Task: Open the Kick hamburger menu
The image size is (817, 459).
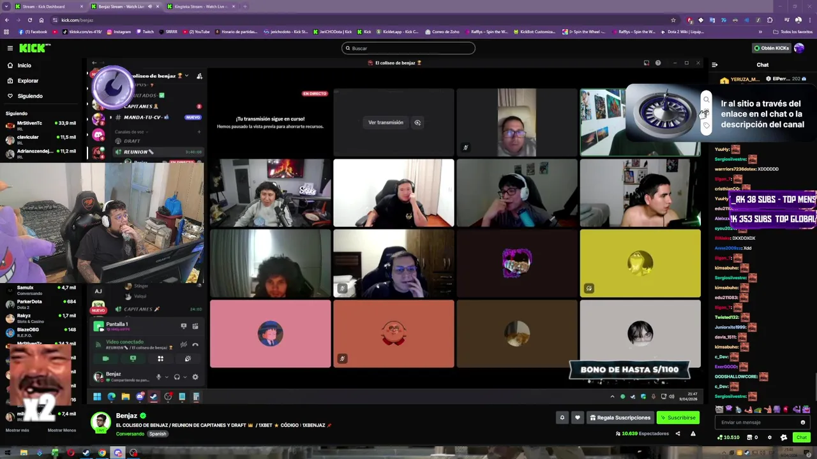Action: [x=10, y=48]
